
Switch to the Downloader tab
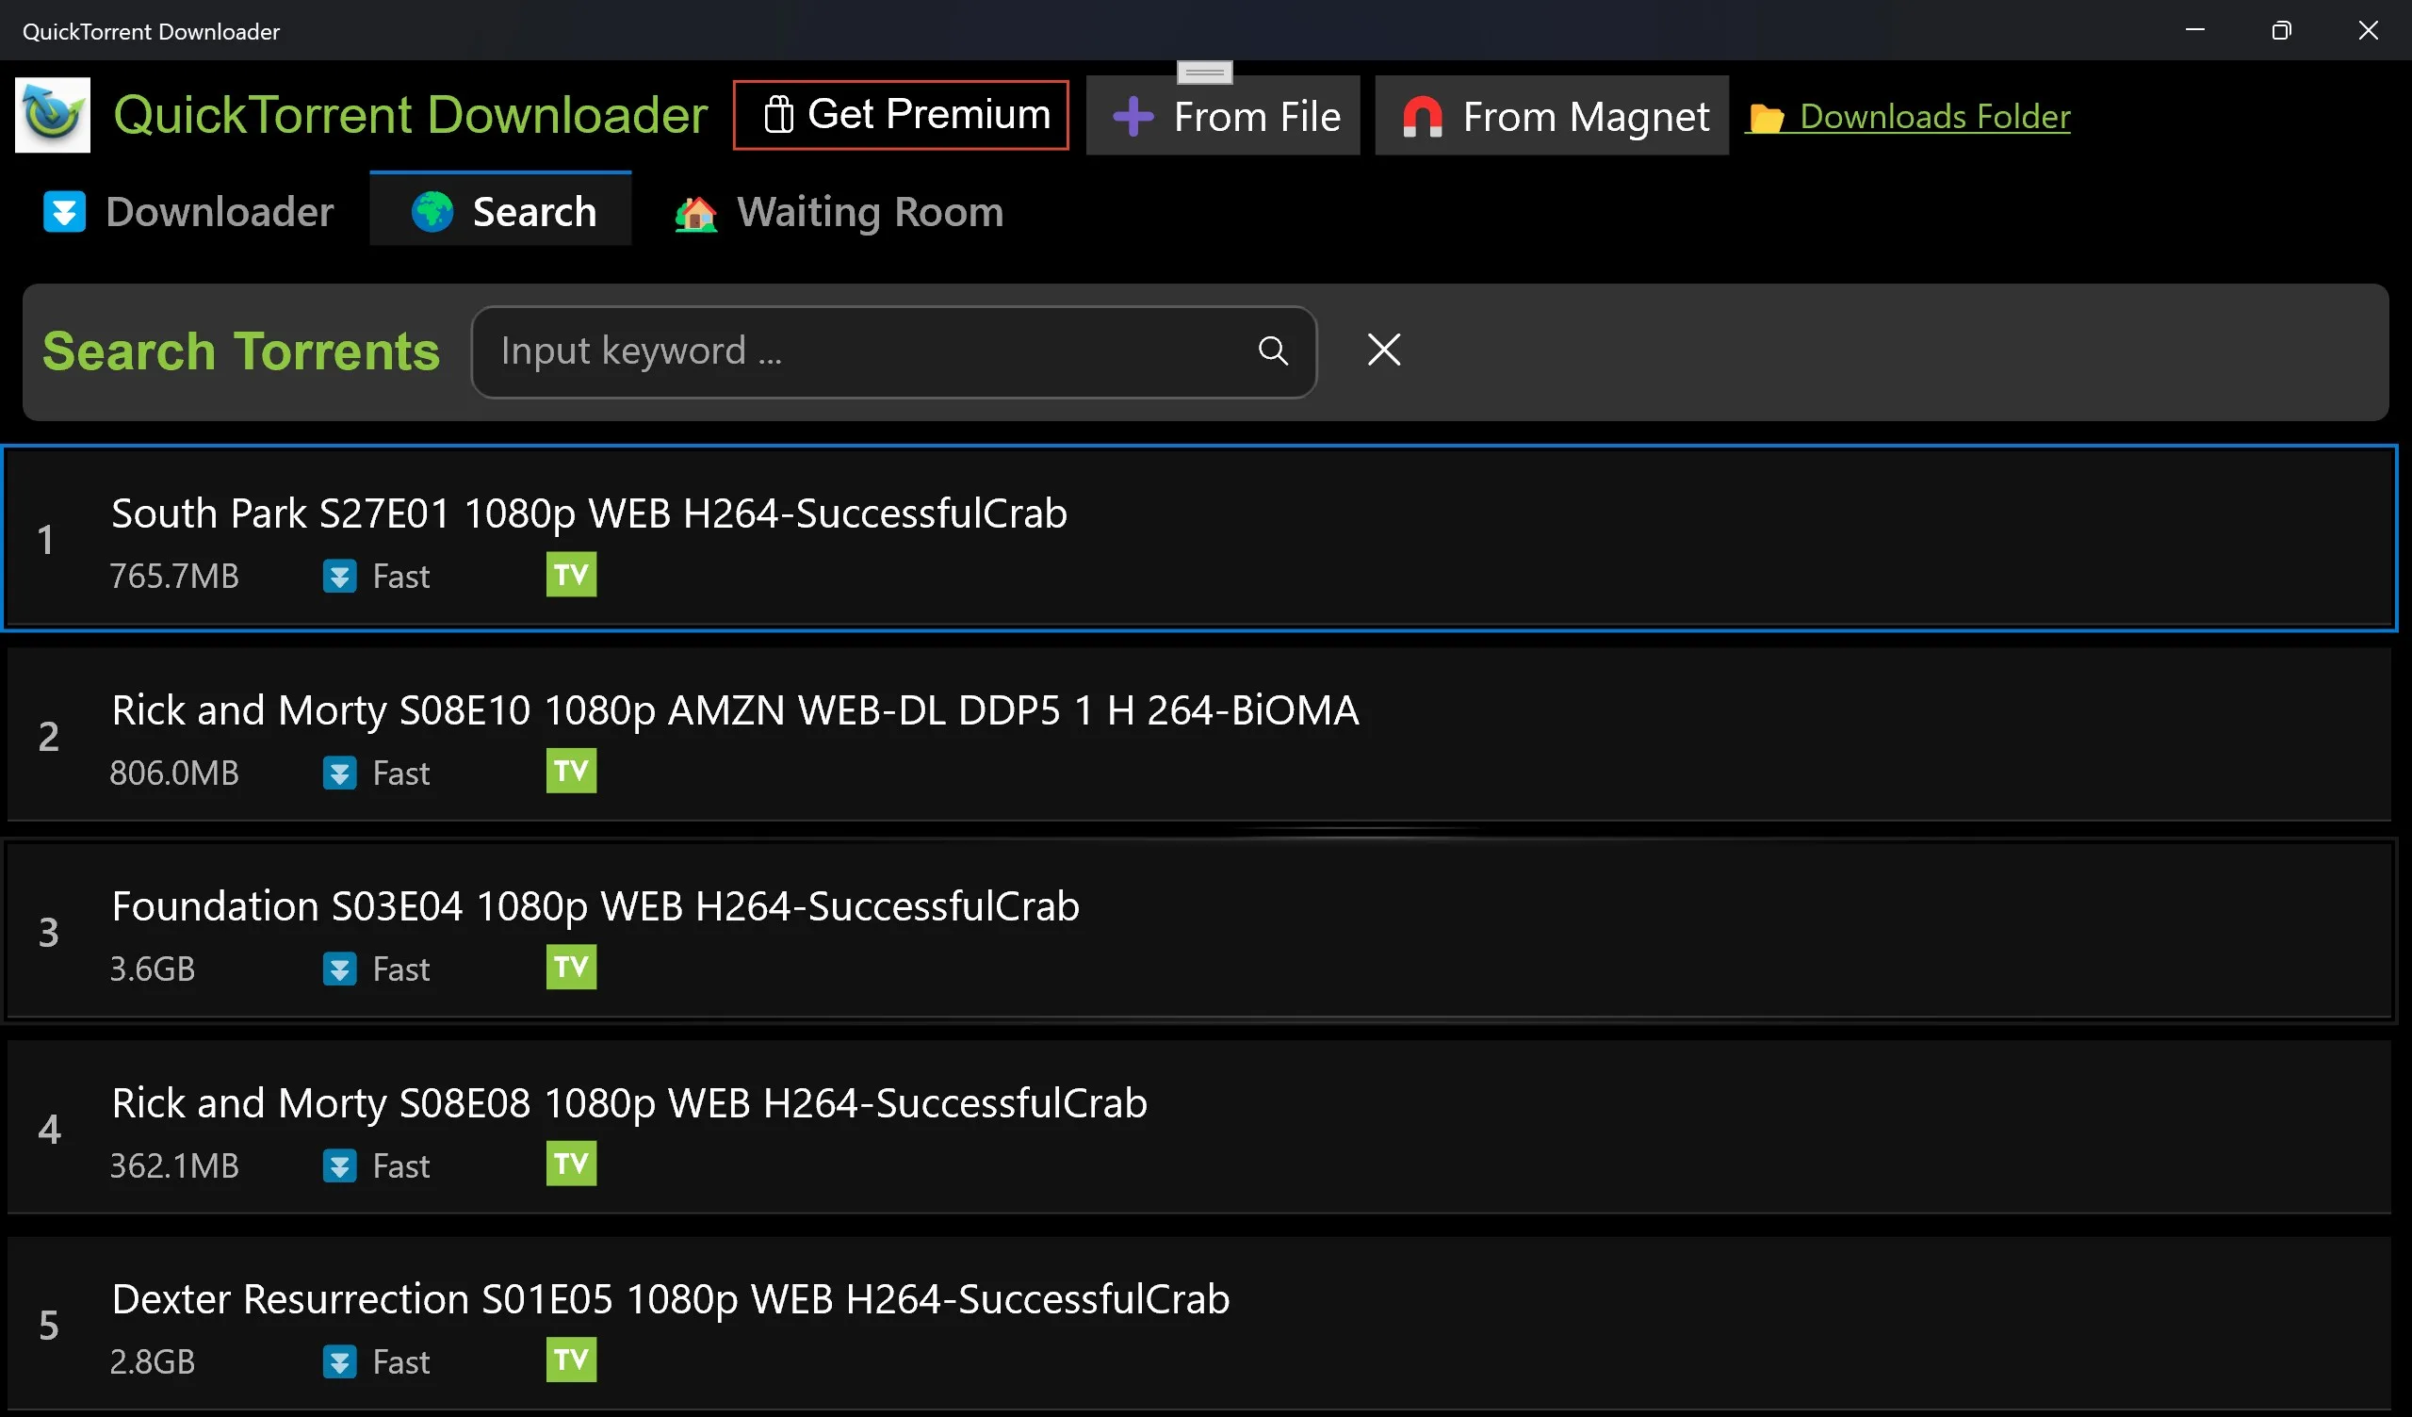(x=188, y=212)
